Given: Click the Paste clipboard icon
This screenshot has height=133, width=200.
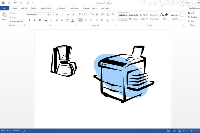Looking at the screenshot, I should 4,15.
